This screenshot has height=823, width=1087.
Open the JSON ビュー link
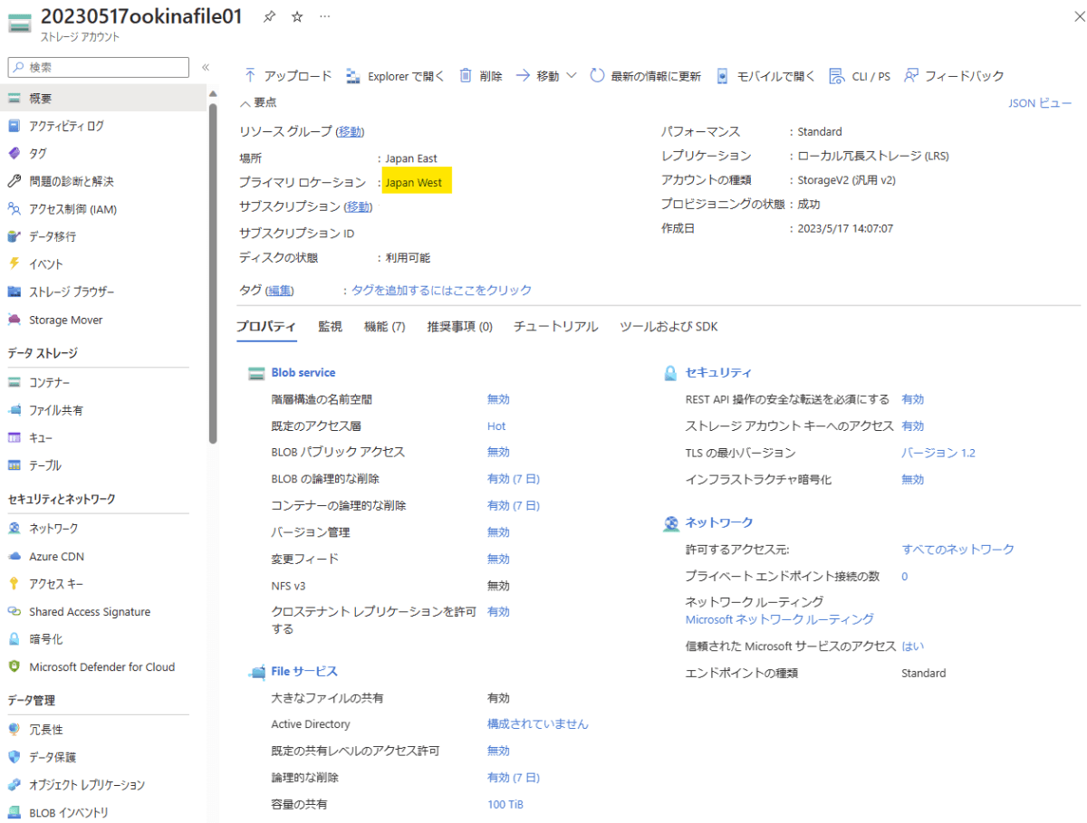(x=1040, y=103)
